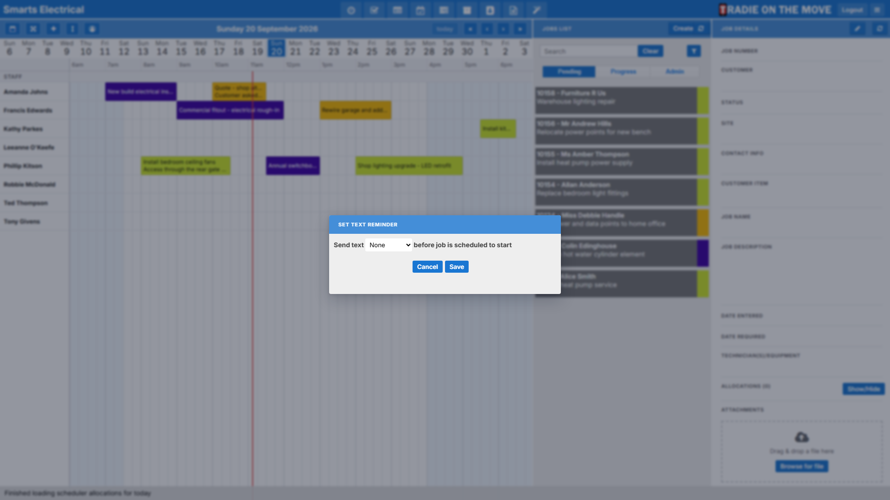
Task: Click the vertical info icon in scheduler toolbar
Action: click(x=72, y=29)
